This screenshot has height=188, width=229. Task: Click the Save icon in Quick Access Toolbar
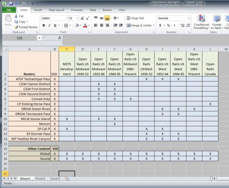point(11,4)
